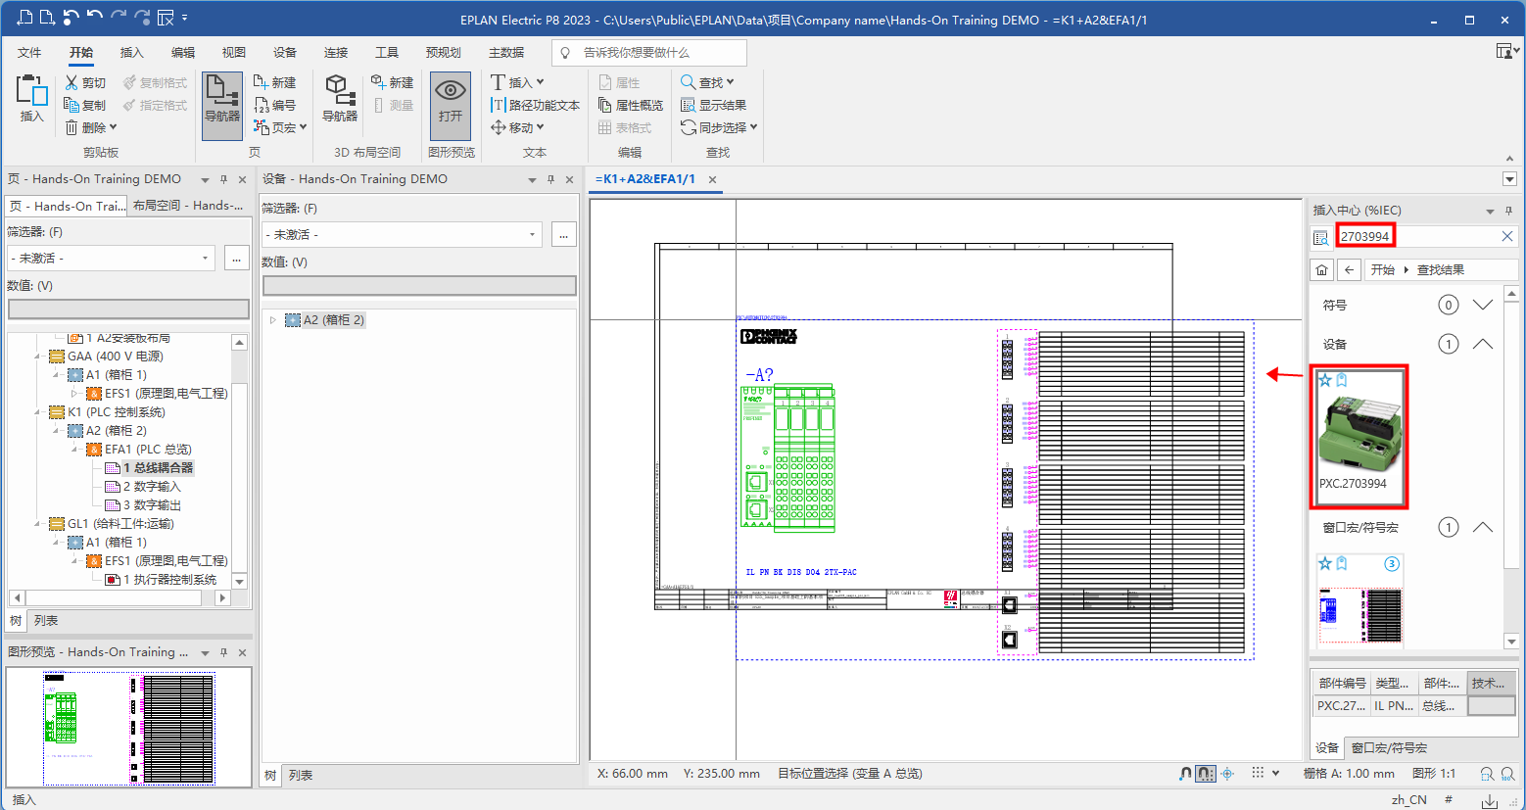
Task: Collapse the 窗口宏/符号宏 section
Action: [1482, 527]
